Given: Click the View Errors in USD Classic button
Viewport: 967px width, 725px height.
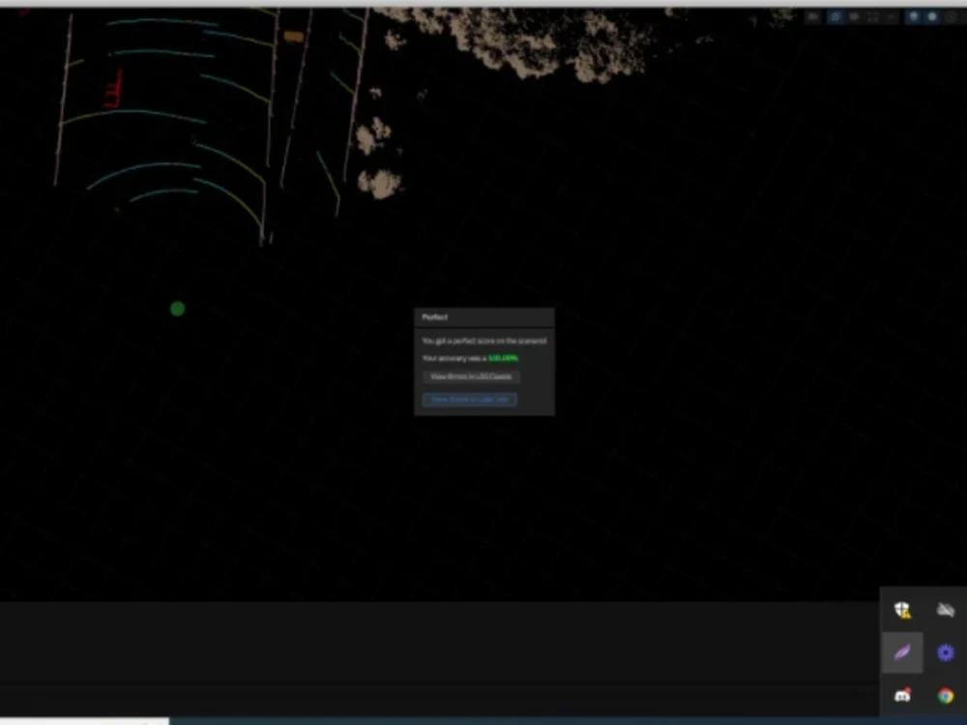Looking at the screenshot, I should click(x=471, y=377).
